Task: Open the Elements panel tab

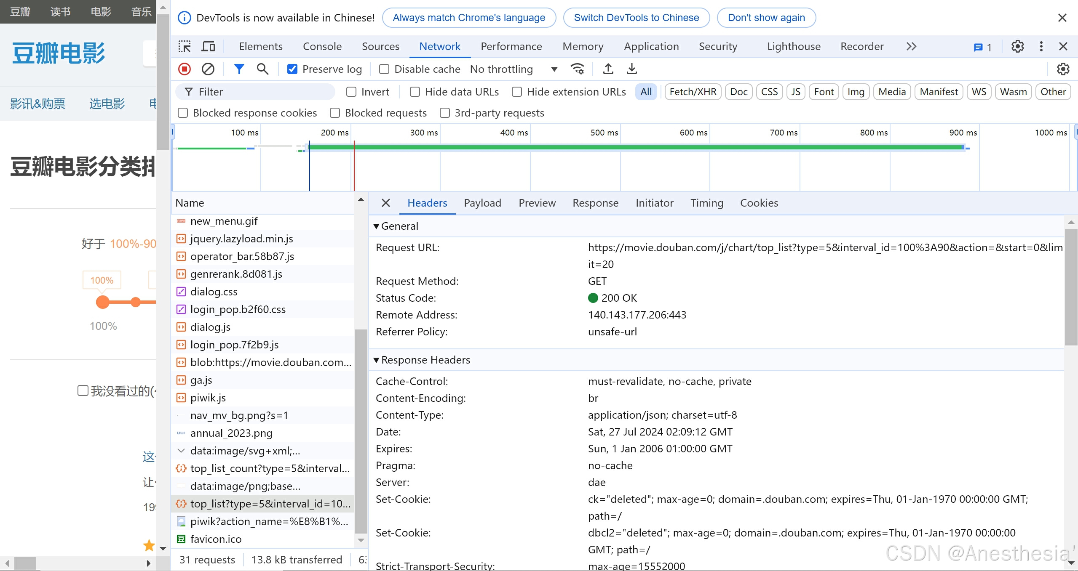Action: click(261, 46)
